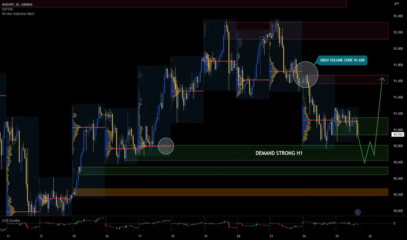Click the 90.000 price axis label
This screenshot has width=407, height=240.
[x=398, y=211]
